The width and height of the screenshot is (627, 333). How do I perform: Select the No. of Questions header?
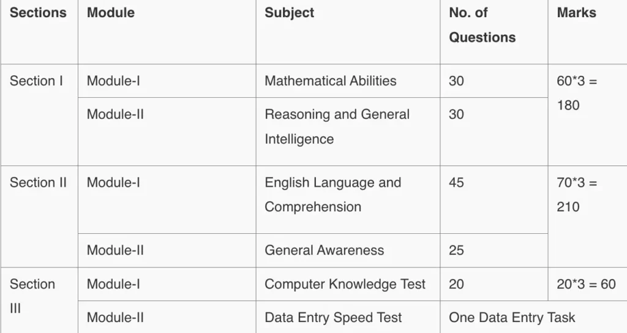click(482, 25)
